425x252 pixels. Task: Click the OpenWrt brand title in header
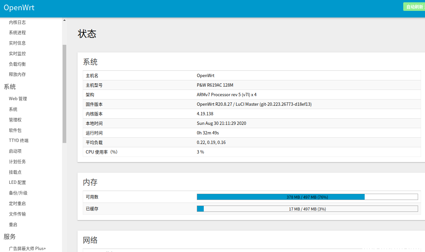coord(19,8)
